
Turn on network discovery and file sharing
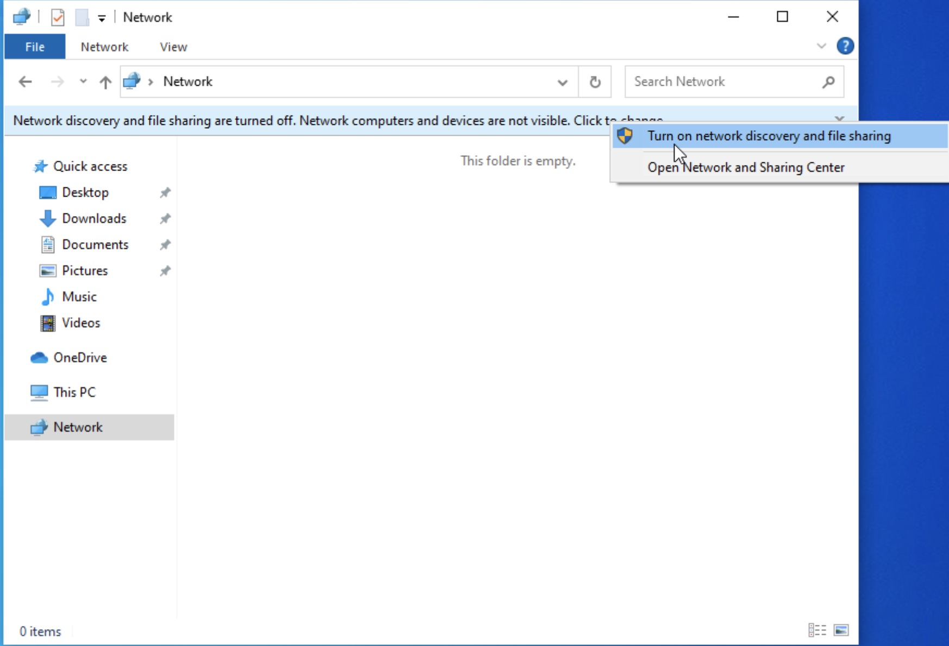coord(769,136)
